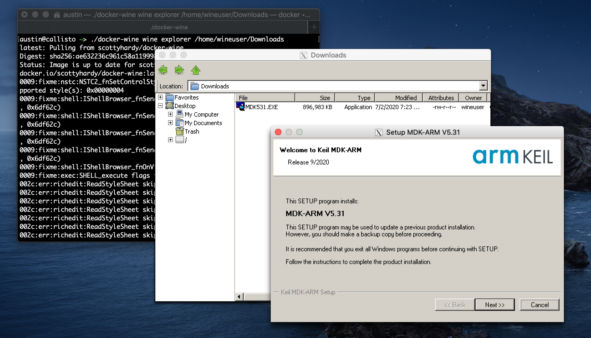Click the green back arrow icon
Image resolution: width=591 pixels, height=338 pixels.
163,70
